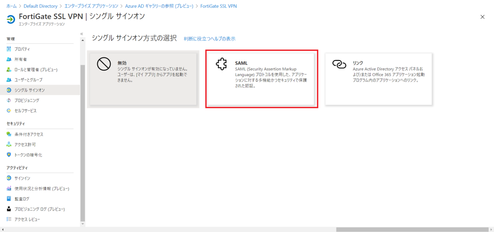Click シングル サインオン方式の選択 heading
The width and height of the screenshot is (494, 232).
(134, 38)
